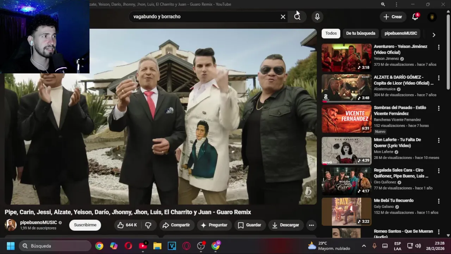Save video with the Guardar button
Screen dimensions: 451x254
click(x=249, y=225)
